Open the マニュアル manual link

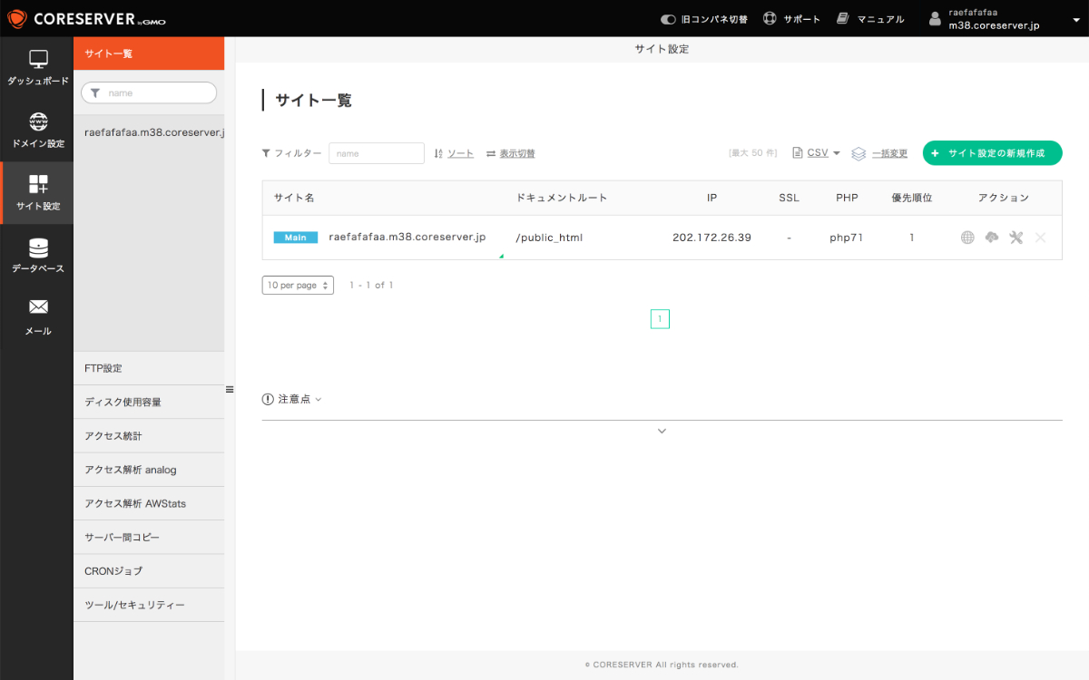click(x=870, y=19)
